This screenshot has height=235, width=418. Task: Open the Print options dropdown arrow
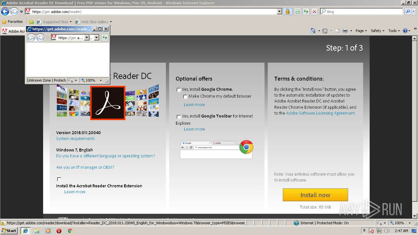coord(351,31)
